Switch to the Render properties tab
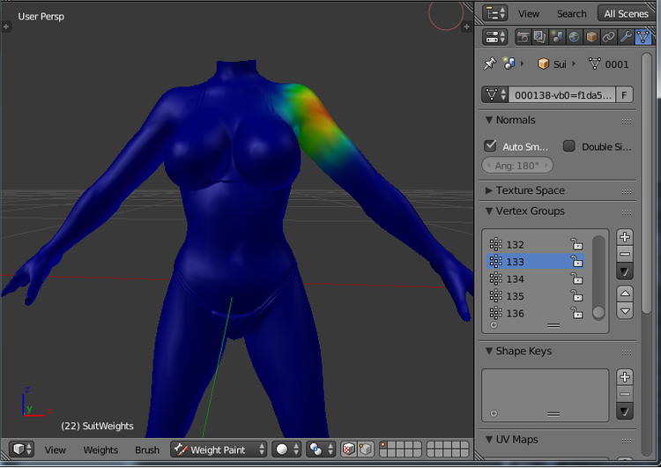 point(524,37)
